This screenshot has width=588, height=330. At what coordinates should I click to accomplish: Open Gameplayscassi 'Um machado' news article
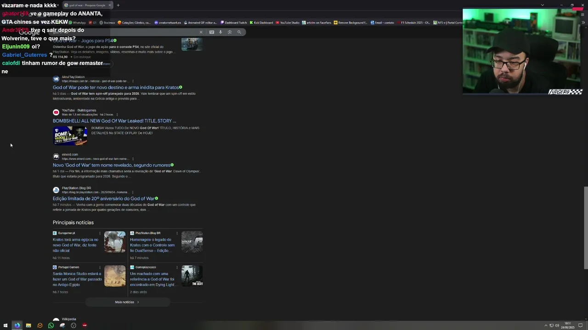153,279
